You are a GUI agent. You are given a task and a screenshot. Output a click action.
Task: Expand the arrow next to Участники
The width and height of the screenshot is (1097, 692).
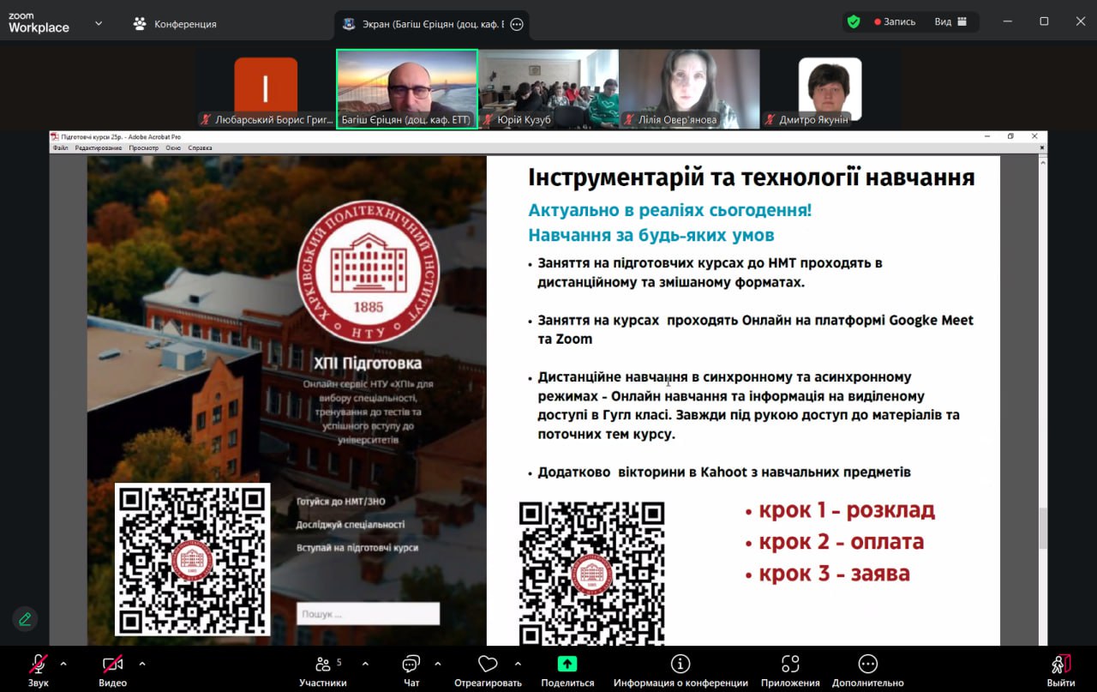(366, 664)
